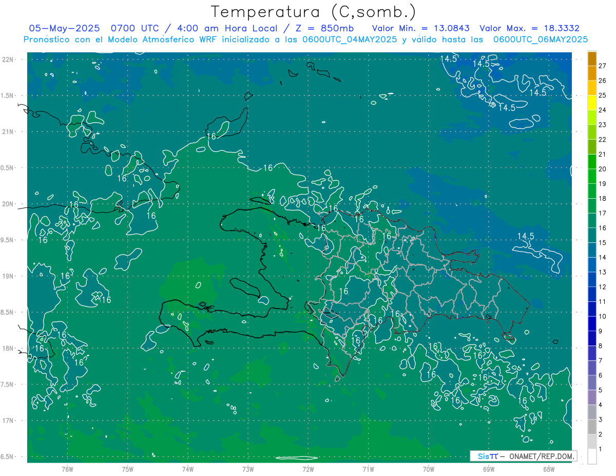Image resolution: width=616 pixels, height=476 pixels.
Task: Click the color scale label 13
Action: [x=603, y=272]
